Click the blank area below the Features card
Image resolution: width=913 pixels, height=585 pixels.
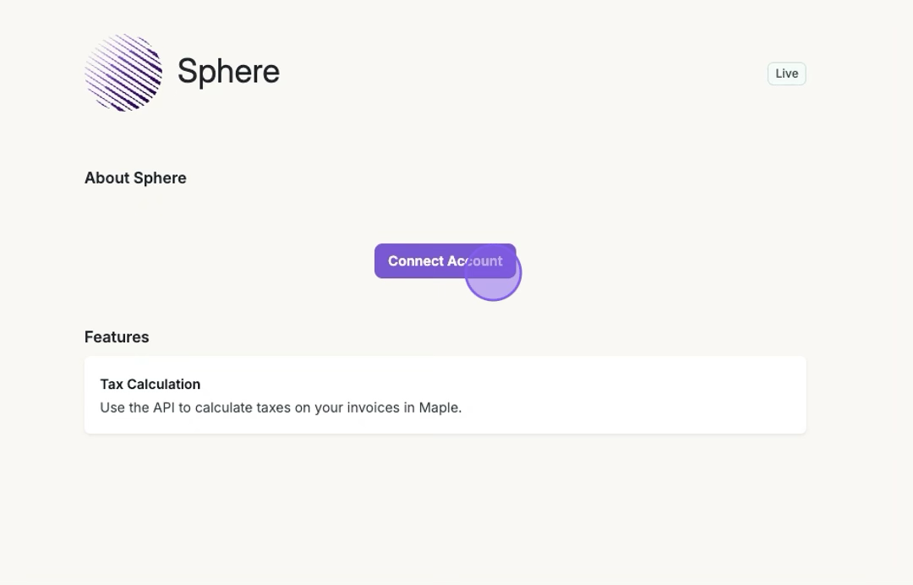tap(445, 507)
